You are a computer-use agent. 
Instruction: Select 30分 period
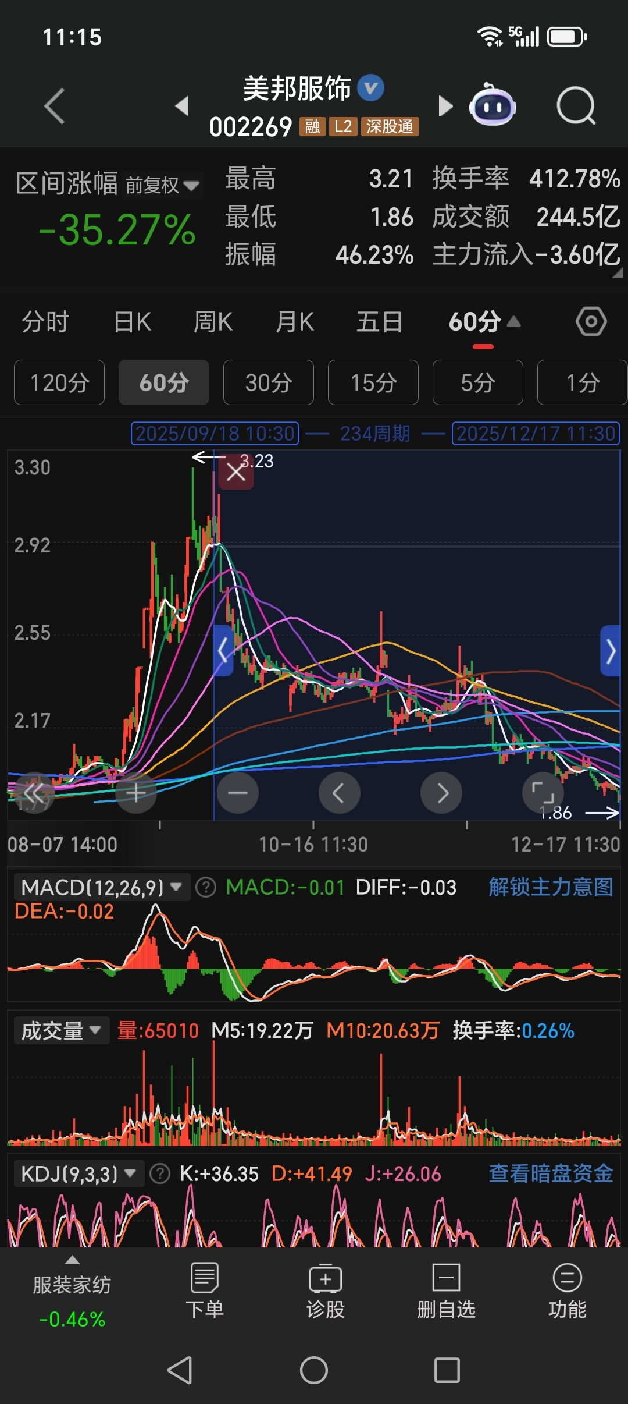(x=269, y=382)
